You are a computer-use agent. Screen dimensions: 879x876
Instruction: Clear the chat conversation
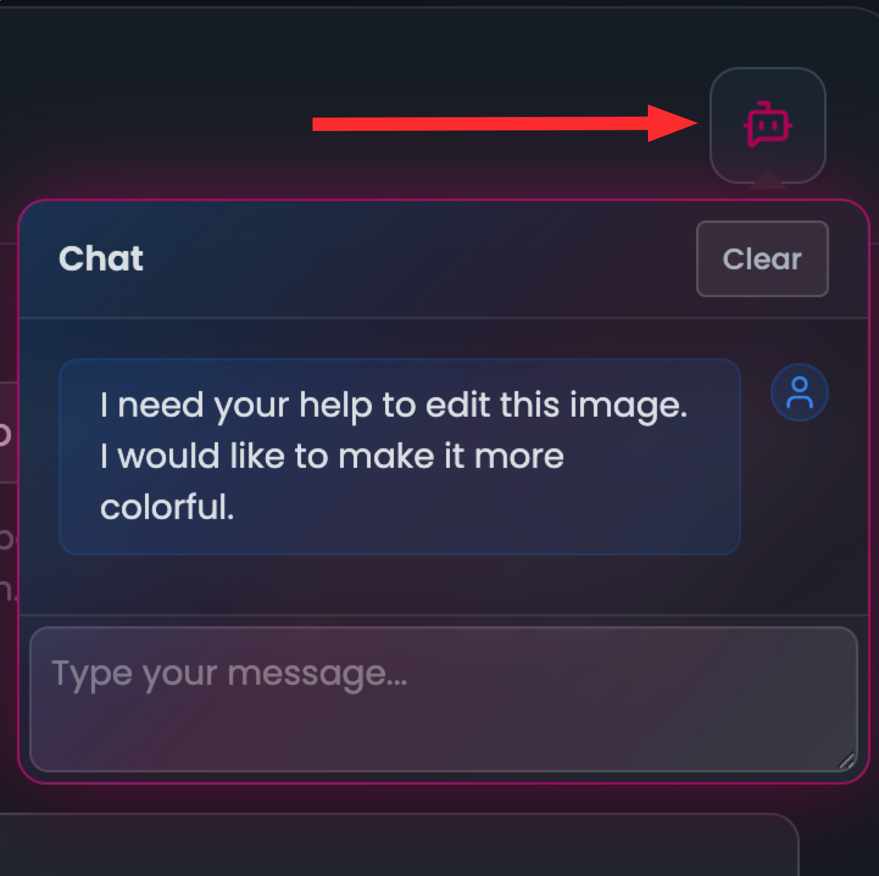coord(762,259)
